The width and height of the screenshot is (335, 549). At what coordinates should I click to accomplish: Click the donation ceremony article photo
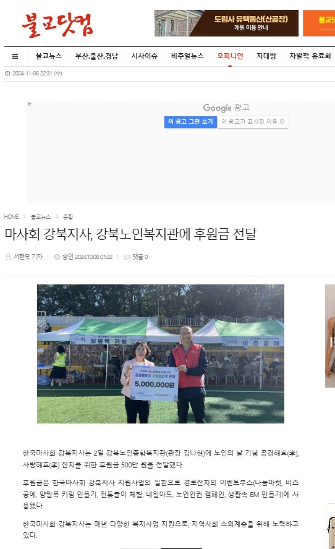pos(161,354)
